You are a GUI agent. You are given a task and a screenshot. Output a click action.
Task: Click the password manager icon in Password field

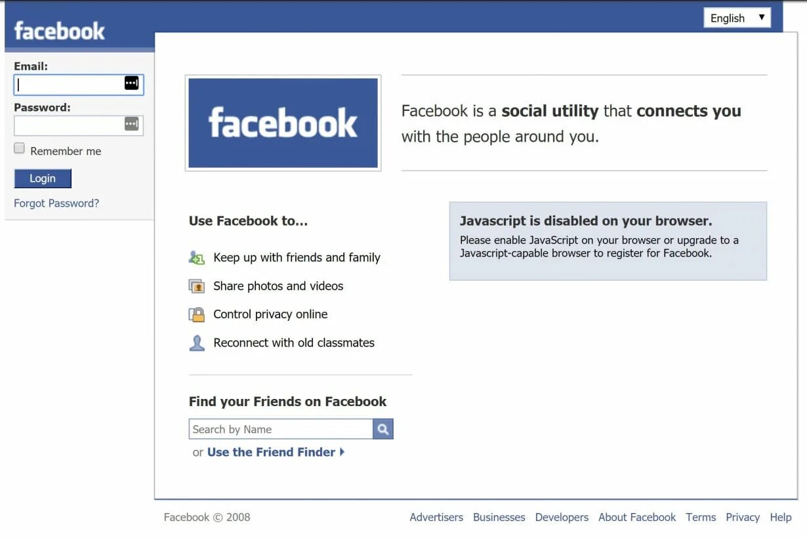(132, 124)
